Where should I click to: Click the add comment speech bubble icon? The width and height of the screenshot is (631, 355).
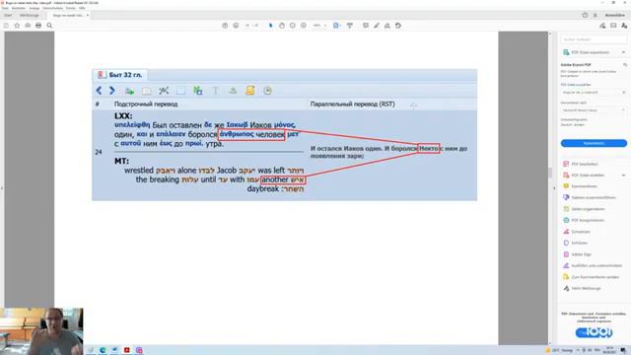366,26
